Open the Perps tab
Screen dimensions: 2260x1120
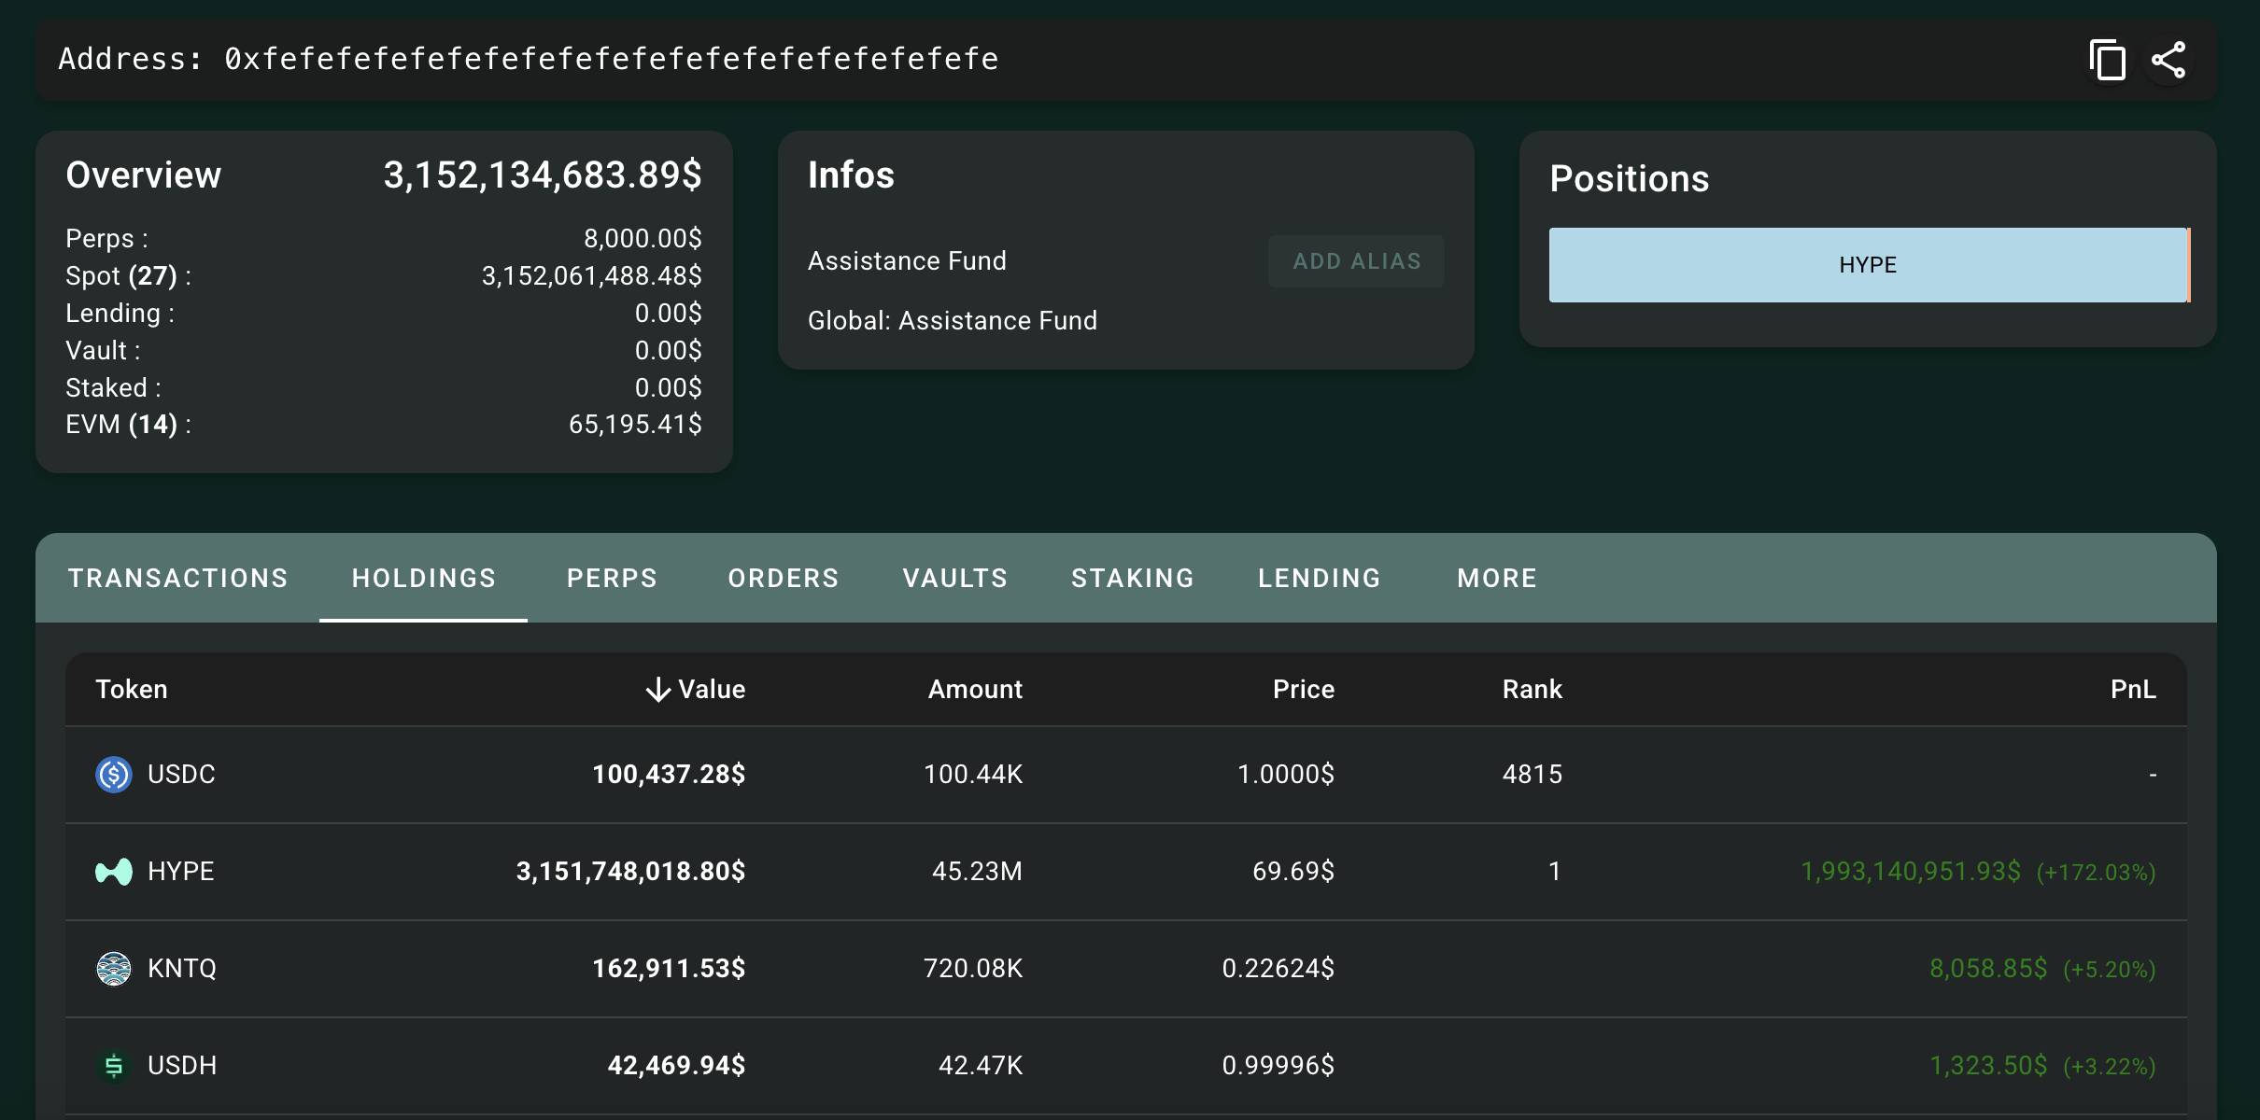[613, 579]
